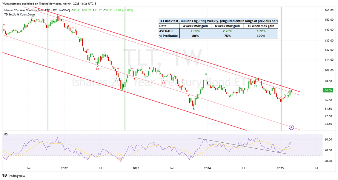Image resolution: width=338 pixels, height=180 pixels.
Task: Click 150.00 on the price axis
Action: point(329,20)
